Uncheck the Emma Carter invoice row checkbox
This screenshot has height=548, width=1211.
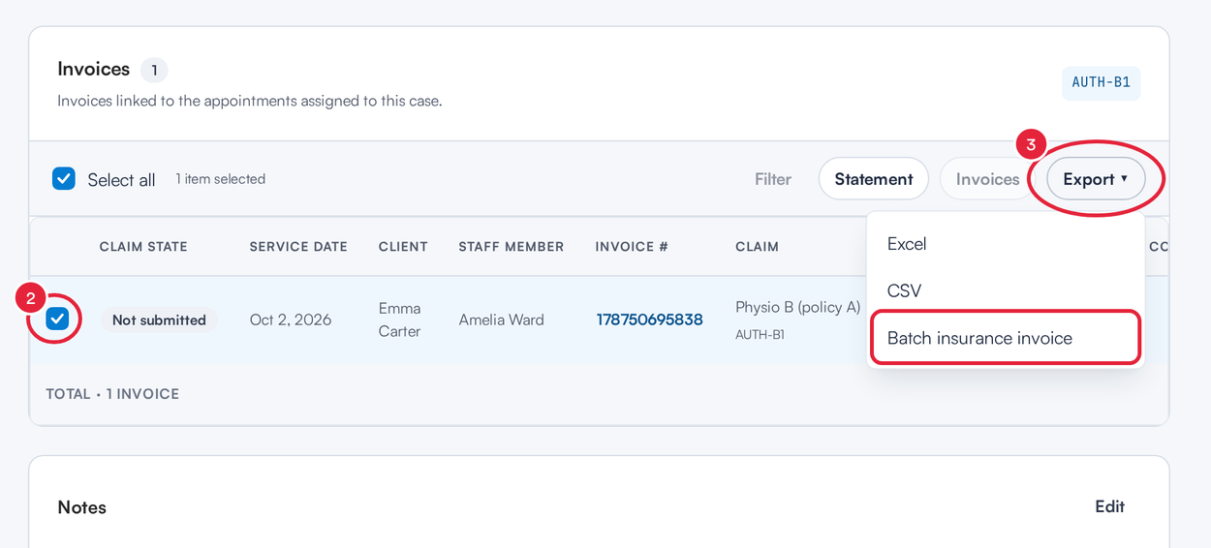click(57, 320)
